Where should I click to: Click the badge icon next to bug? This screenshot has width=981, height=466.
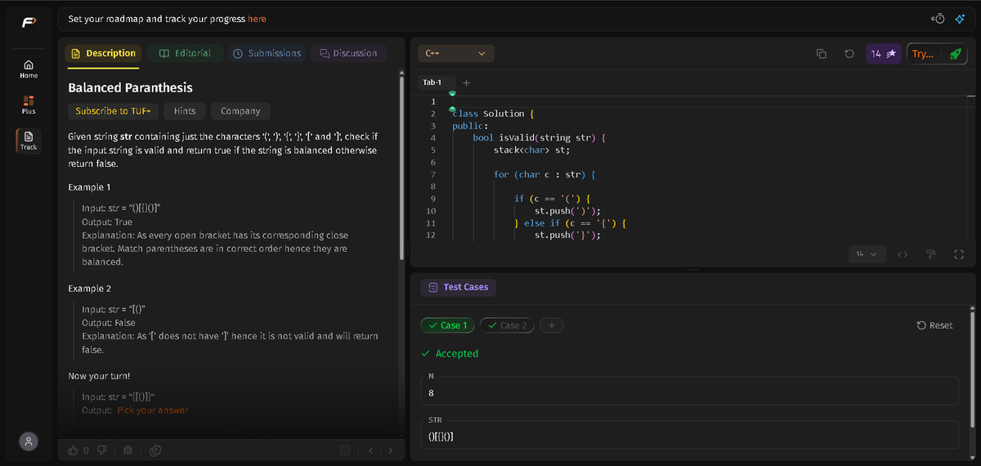pyautogui.click(x=155, y=450)
